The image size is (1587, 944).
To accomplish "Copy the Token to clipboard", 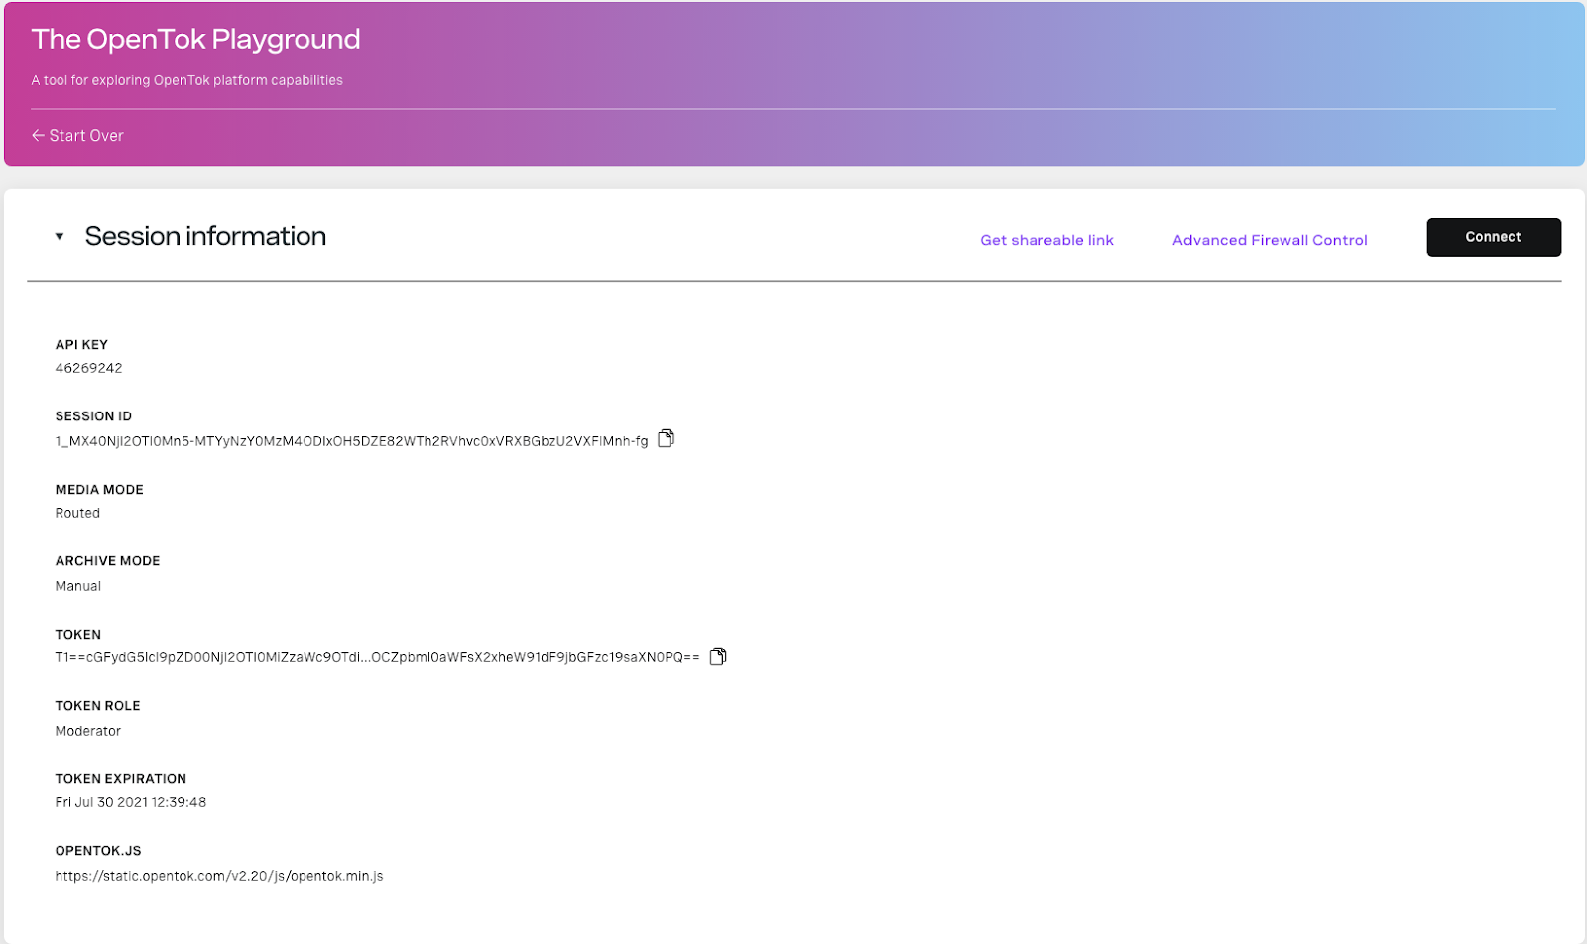I will pyautogui.click(x=718, y=656).
